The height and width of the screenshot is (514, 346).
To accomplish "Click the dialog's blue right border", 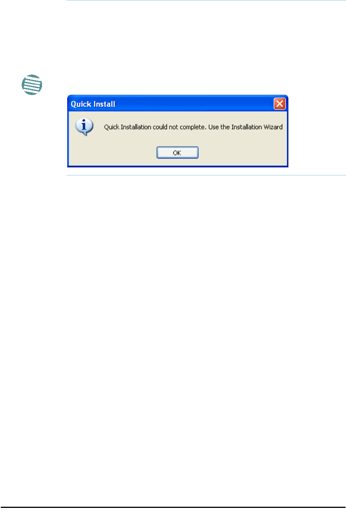I will [x=287, y=138].
